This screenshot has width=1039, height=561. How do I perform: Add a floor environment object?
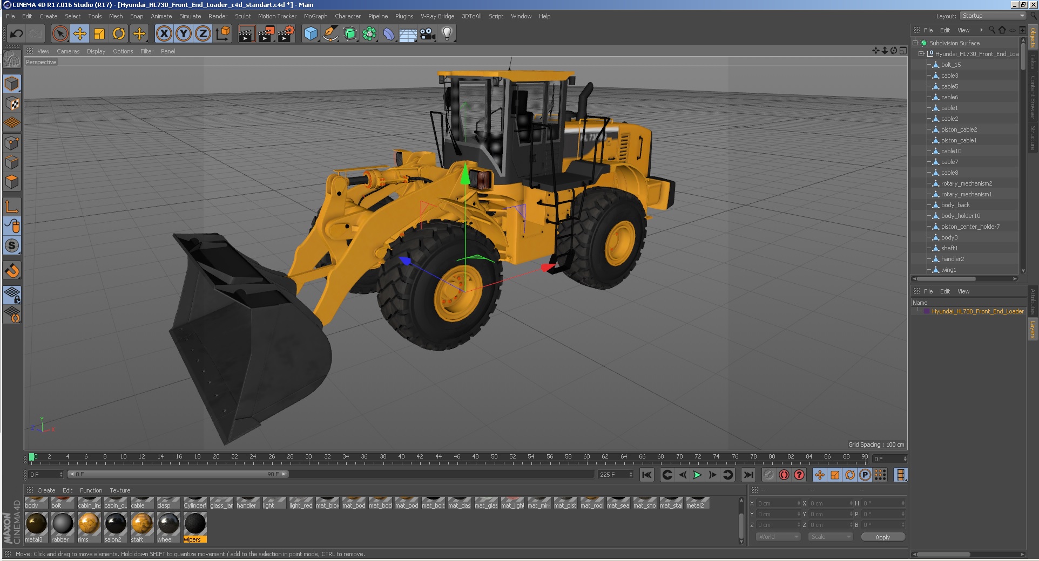pos(408,34)
